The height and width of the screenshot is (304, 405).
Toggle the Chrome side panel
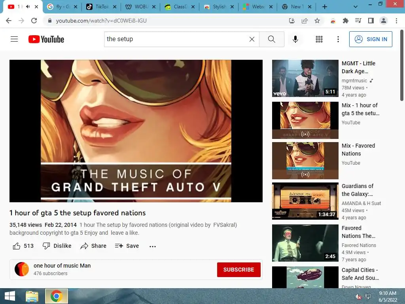[371, 21]
